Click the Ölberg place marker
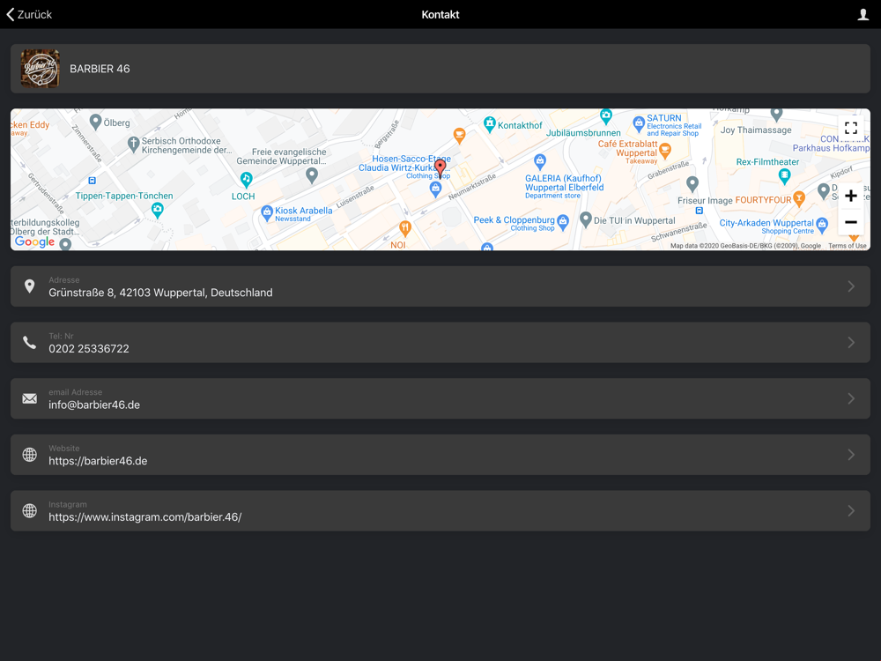Screen dimensions: 881x661 (x=95, y=122)
